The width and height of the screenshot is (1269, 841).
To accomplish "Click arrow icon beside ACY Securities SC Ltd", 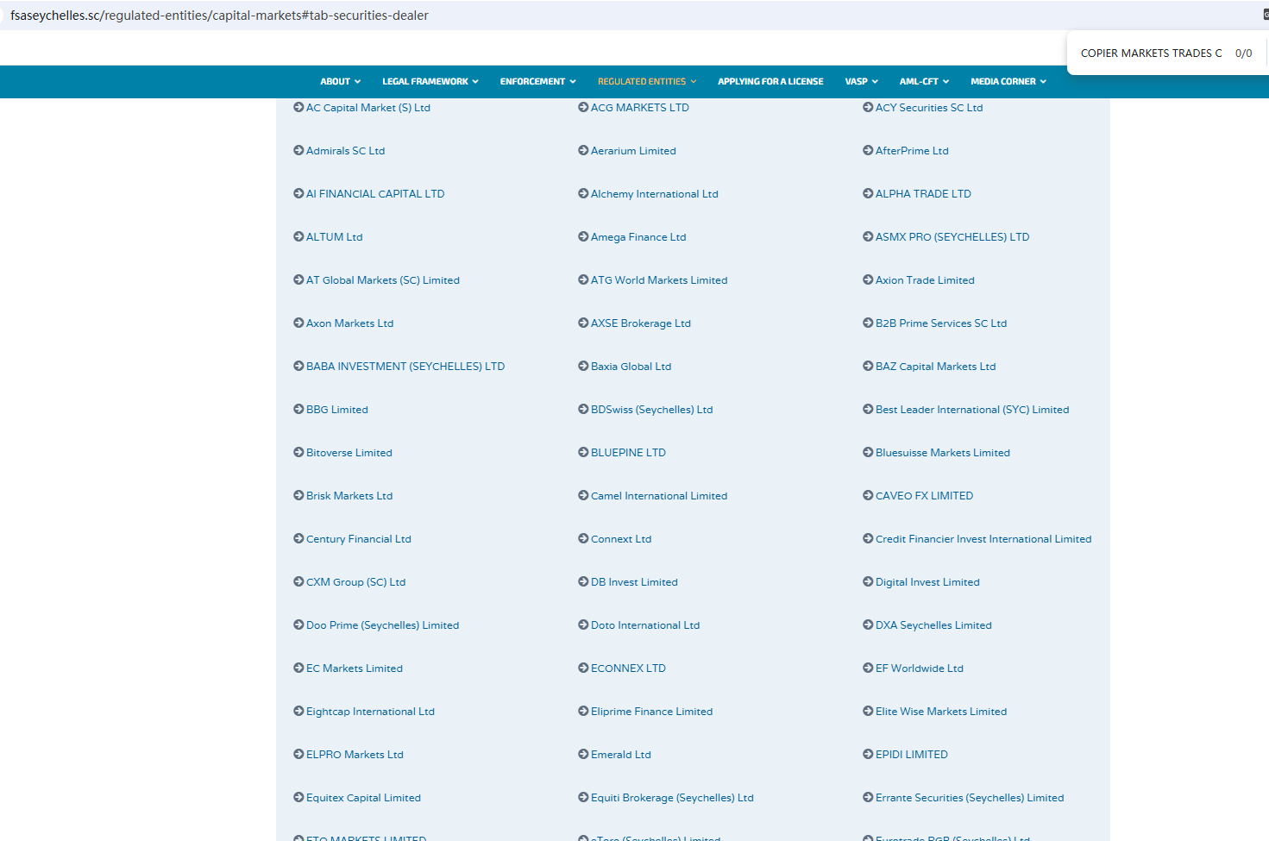I will (x=868, y=108).
